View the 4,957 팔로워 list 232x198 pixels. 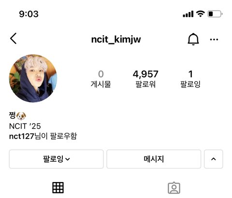point(145,79)
